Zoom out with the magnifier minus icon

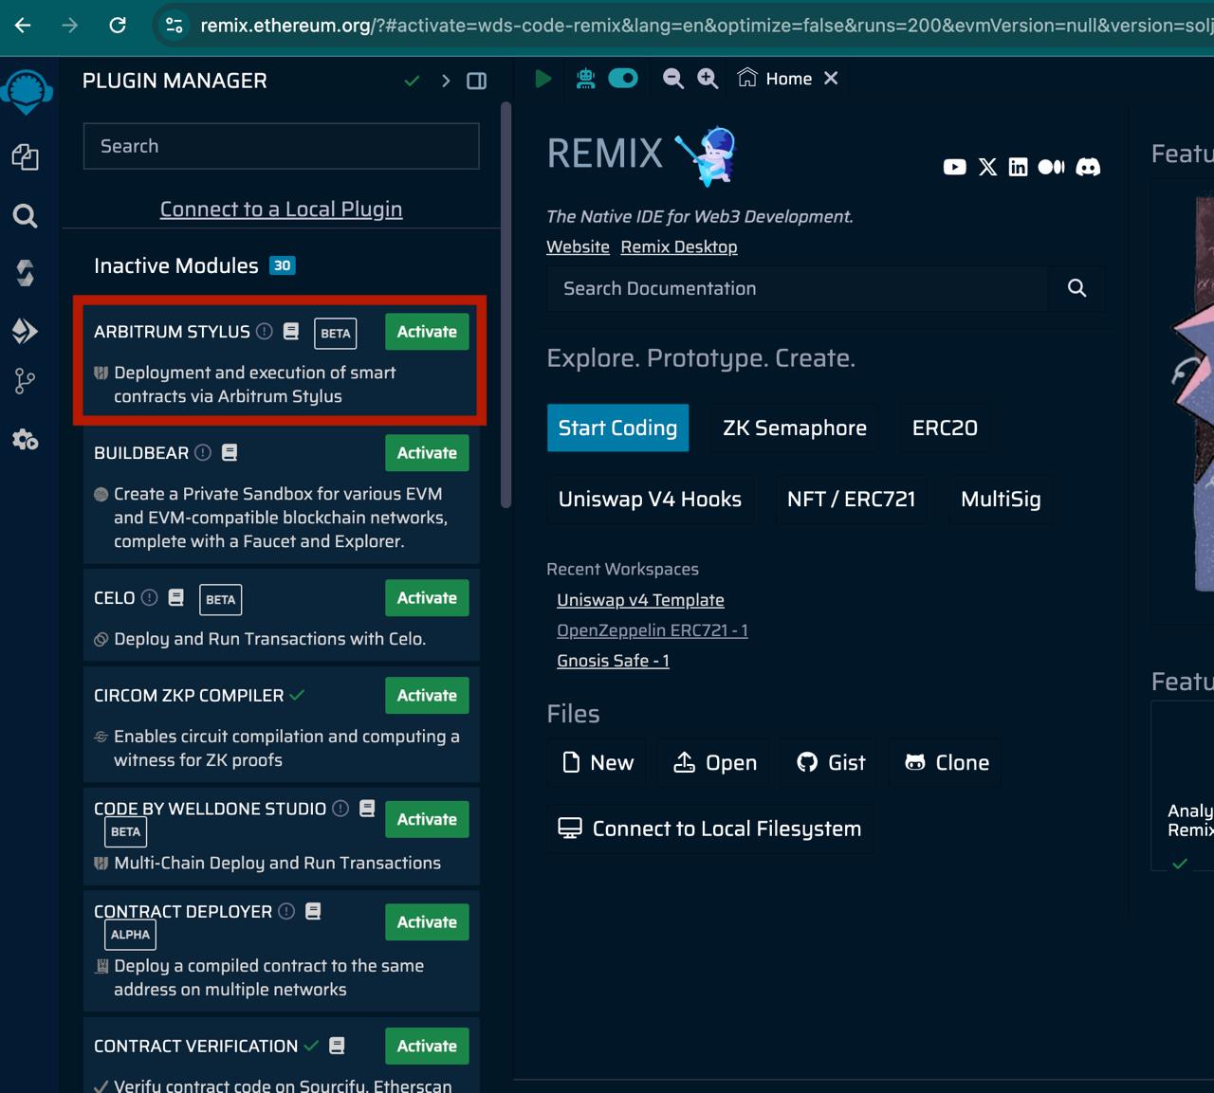673,79
